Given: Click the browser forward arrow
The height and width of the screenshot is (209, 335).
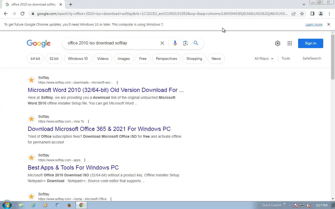Looking at the screenshot, I should click(14, 14).
